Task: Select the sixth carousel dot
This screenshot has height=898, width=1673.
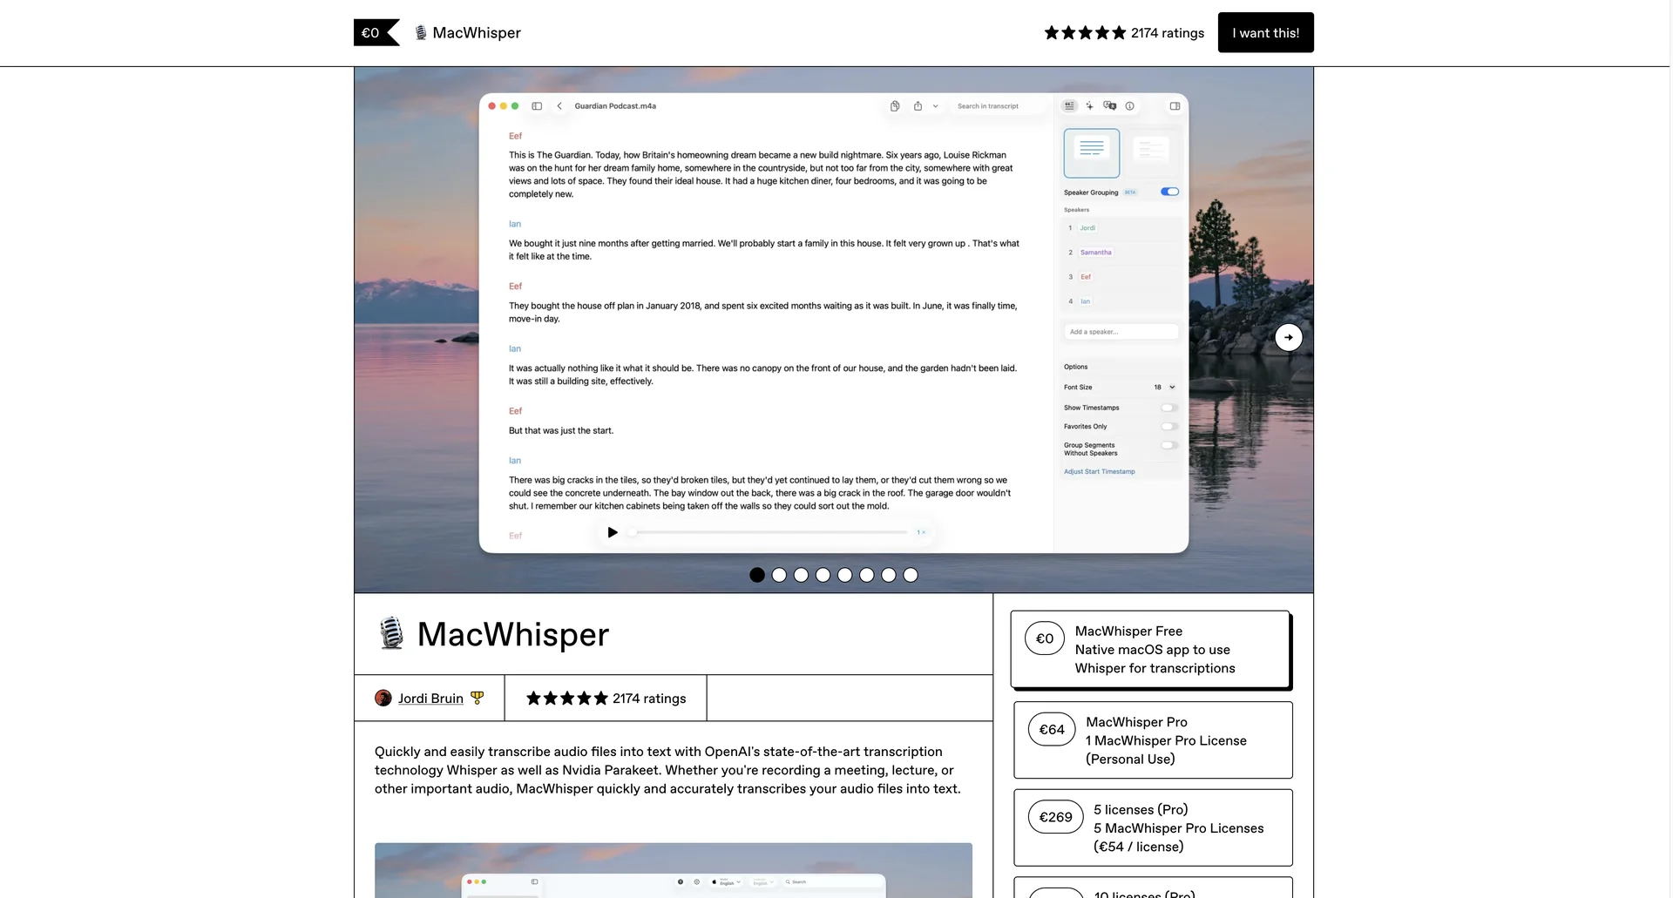Action: click(x=866, y=575)
